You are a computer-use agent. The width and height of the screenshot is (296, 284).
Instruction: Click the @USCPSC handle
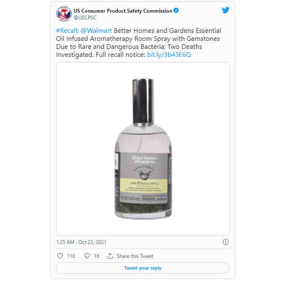coord(85,18)
